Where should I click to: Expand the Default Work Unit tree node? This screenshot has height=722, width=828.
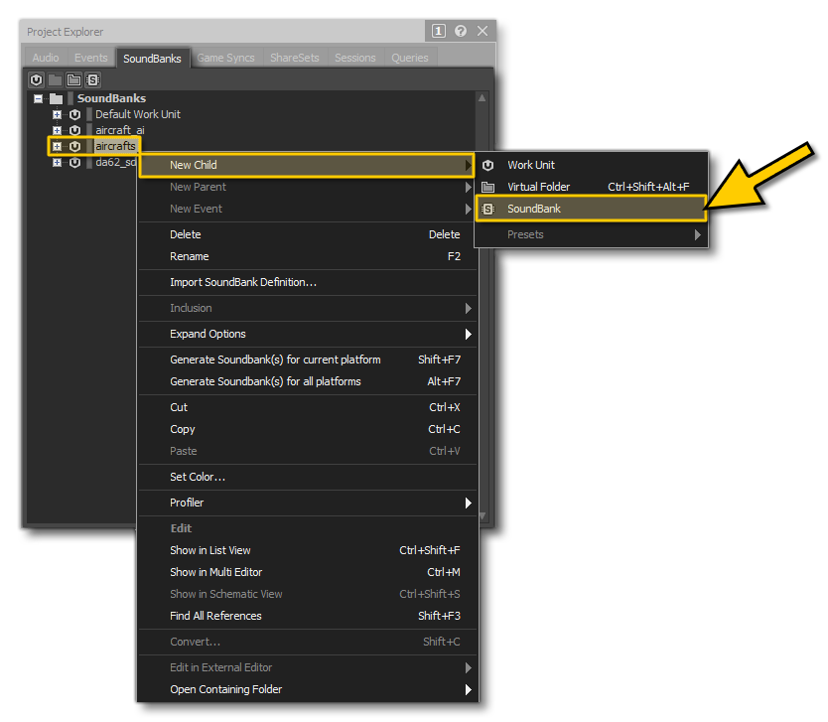(x=58, y=114)
